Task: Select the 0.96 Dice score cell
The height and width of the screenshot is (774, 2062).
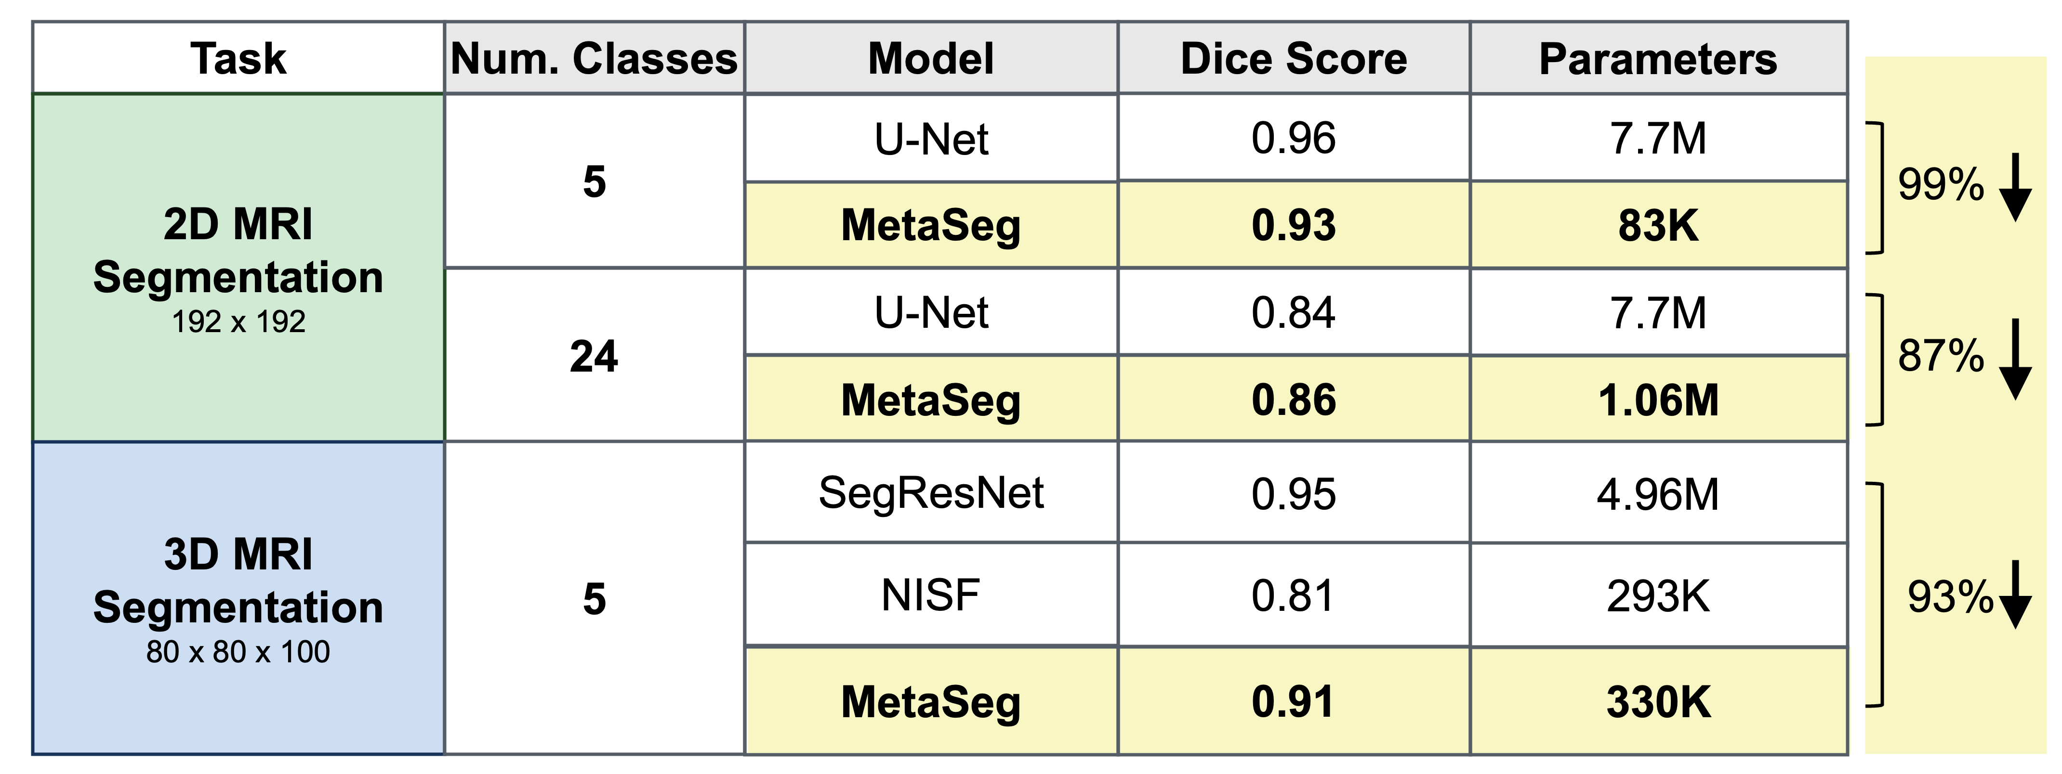Action: [1294, 138]
